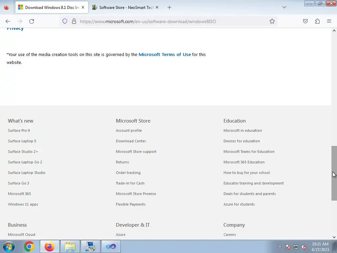
Task: Open the network tray icon
Action: tap(296, 247)
